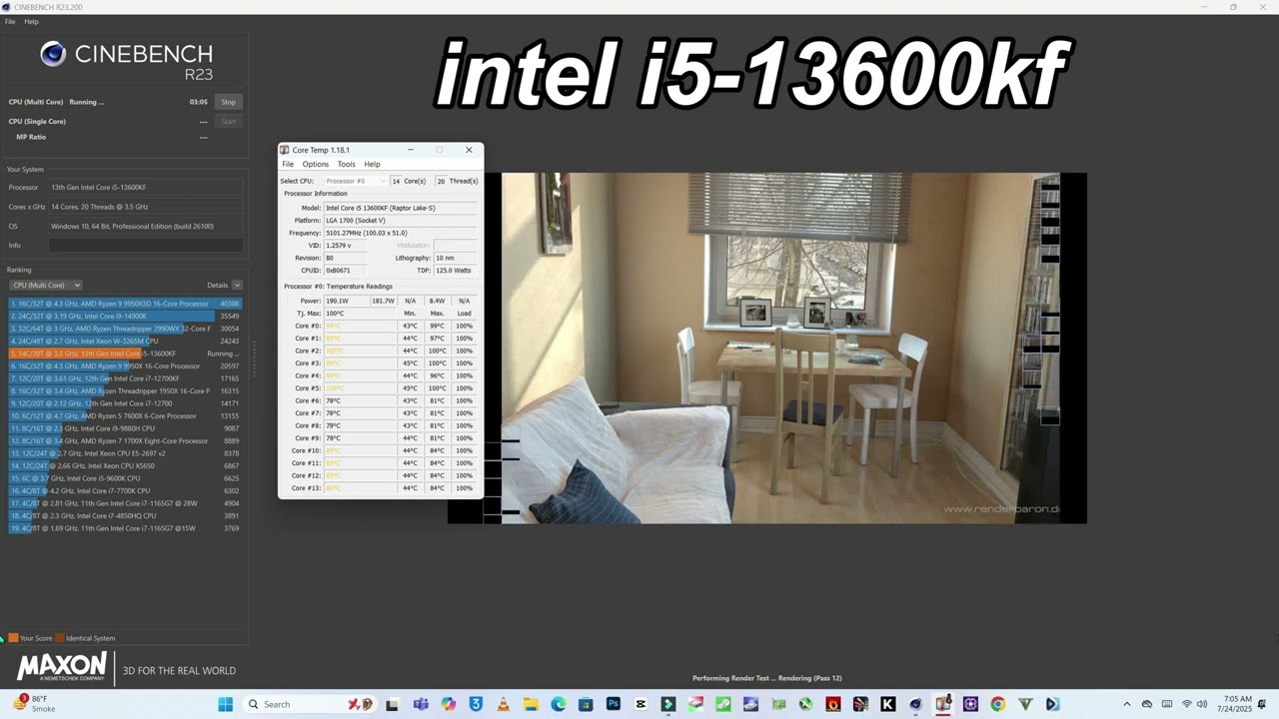Click the TDP value 125.0 Watts
Image resolution: width=1279 pixels, height=719 pixels.
pyautogui.click(x=455, y=271)
